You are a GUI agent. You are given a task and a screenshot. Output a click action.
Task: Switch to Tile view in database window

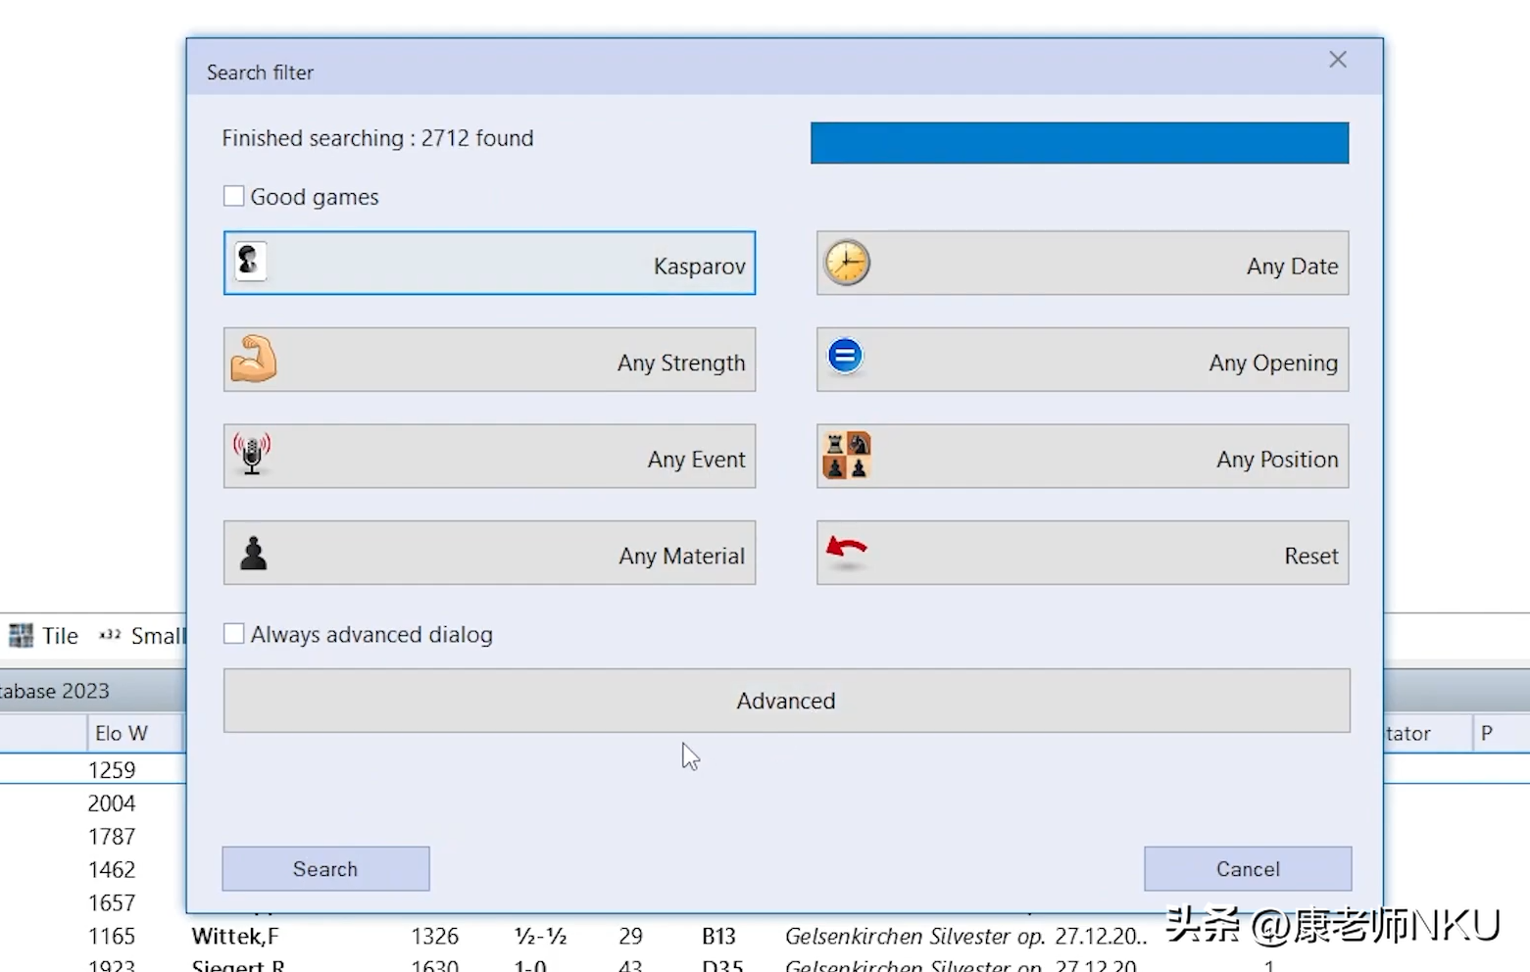[44, 636]
